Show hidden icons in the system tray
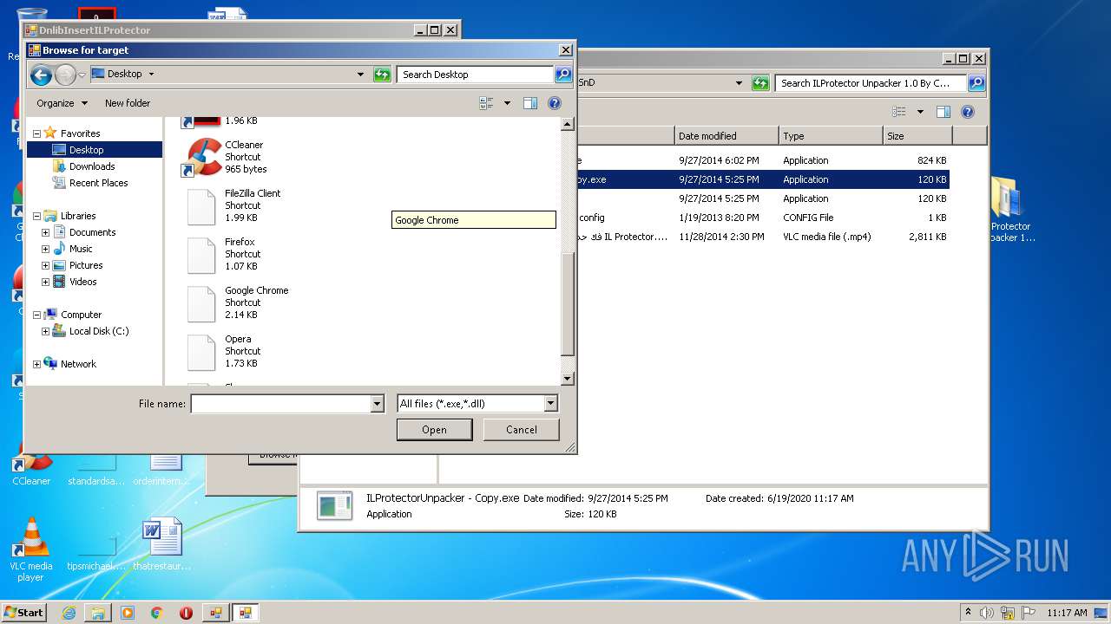 968,613
